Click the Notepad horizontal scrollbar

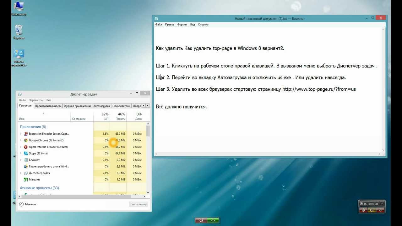tap(268, 154)
